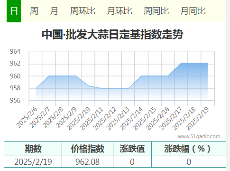
Task: Click the 2025/2/10 x-axis date label
Action: [x=79, y=118]
